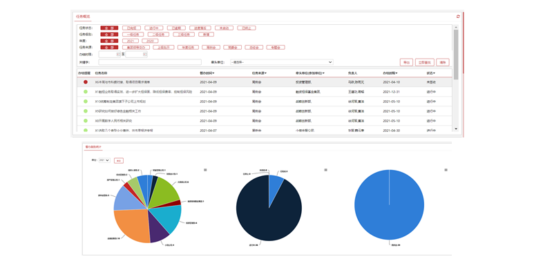The height and width of the screenshot is (268, 534).
Task: Open the first pie chart's hamburger menu
Action: pyautogui.click(x=205, y=170)
